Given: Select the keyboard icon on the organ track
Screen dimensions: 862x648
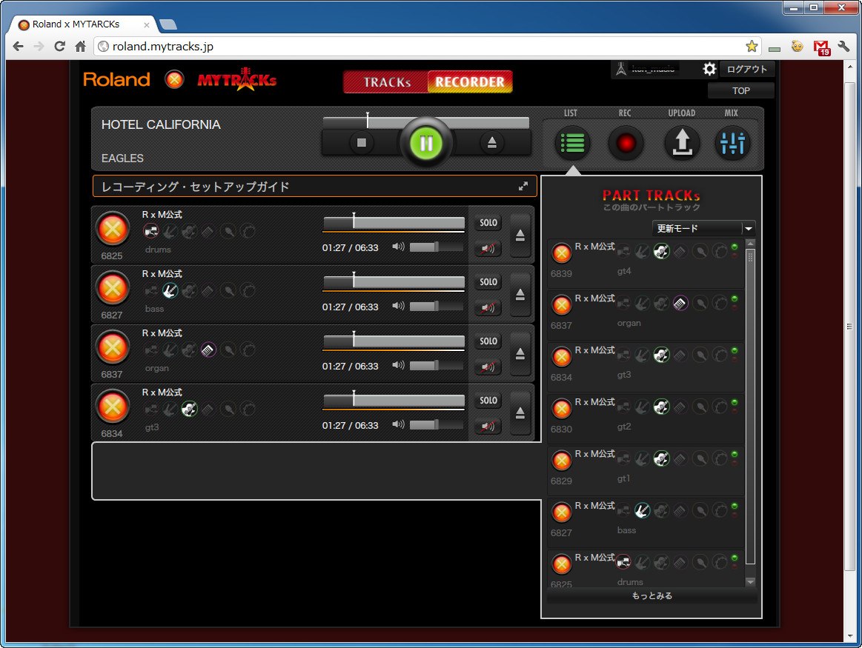Looking at the screenshot, I should (208, 350).
